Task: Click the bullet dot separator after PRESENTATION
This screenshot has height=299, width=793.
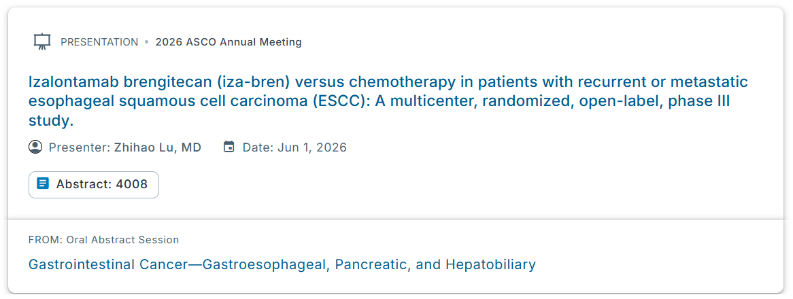Action: 146,42
